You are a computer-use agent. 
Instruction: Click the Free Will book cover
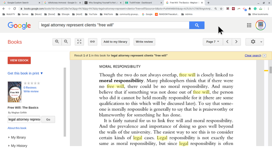pos(14,92)
